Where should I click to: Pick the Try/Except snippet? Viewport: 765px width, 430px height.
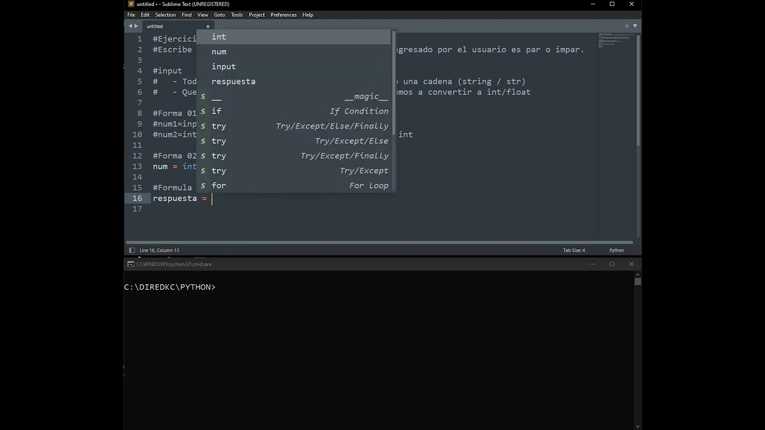(x=293, y=171)
